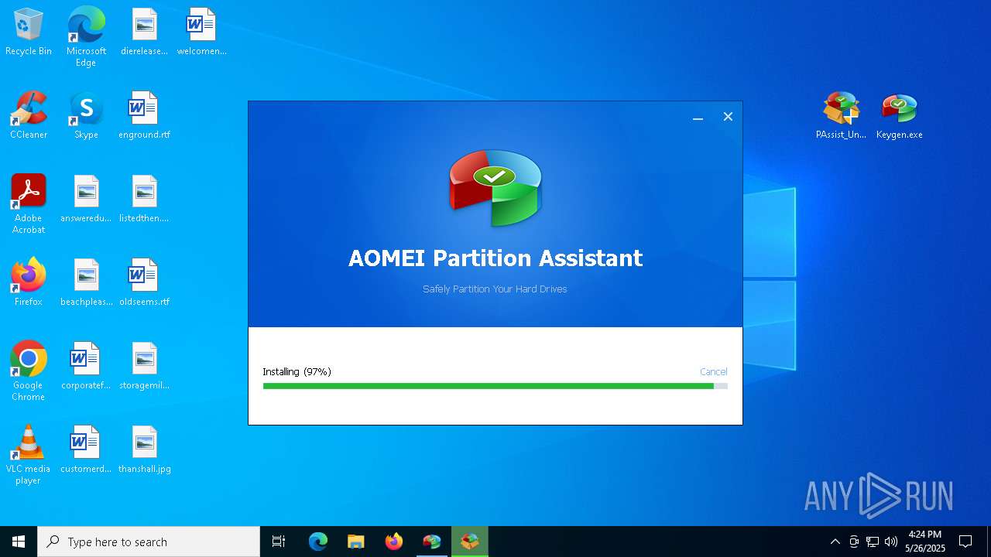The image size is (991, 557).
Task: Switch to AOMEI disk icon taskbar app
Action: [431, 542]
